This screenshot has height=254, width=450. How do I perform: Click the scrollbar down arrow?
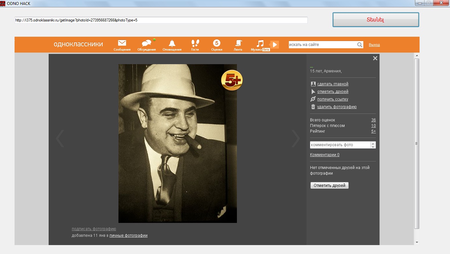417,242
